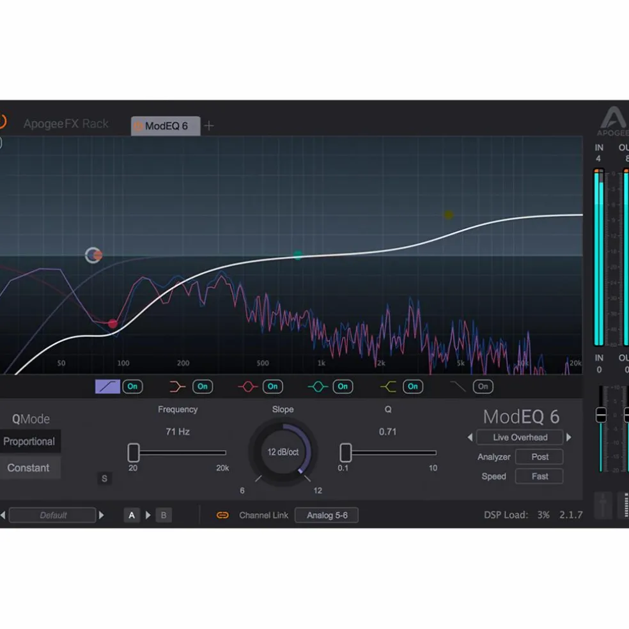Viewport: 629px width, 629px height.
Task: Click next arrow beside Default preset
Action: pos(102,515)
